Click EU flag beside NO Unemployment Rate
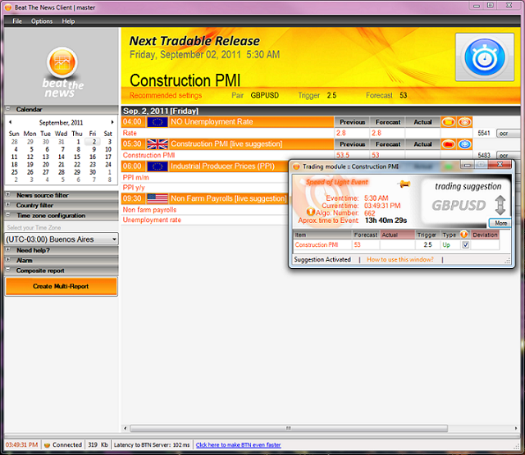525x455 pixels. [157, 122]
